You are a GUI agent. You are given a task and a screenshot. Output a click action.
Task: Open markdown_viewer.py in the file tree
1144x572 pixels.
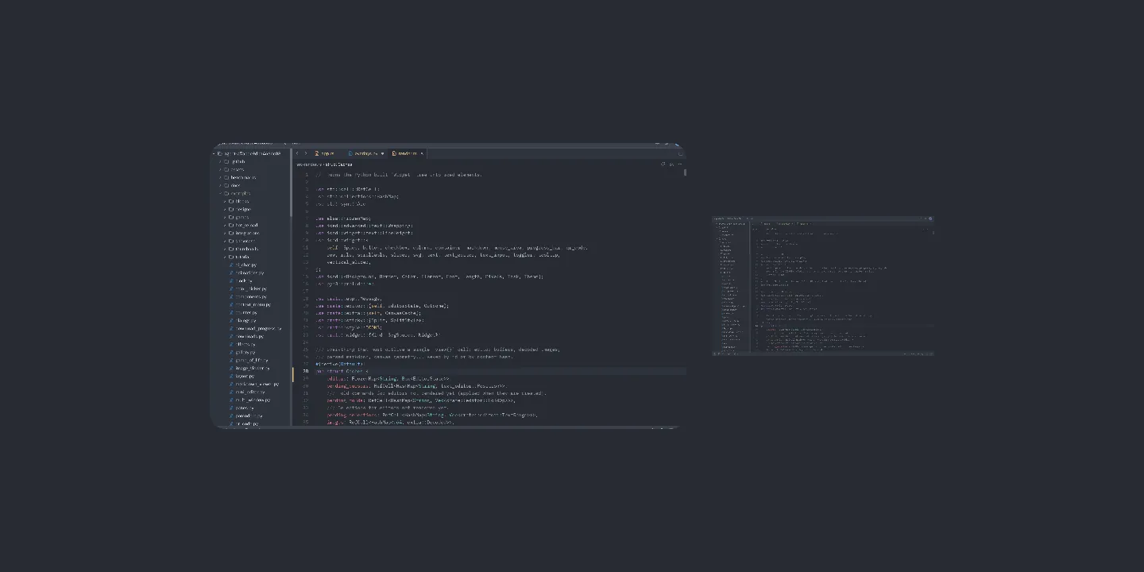(x=258, y=384)
